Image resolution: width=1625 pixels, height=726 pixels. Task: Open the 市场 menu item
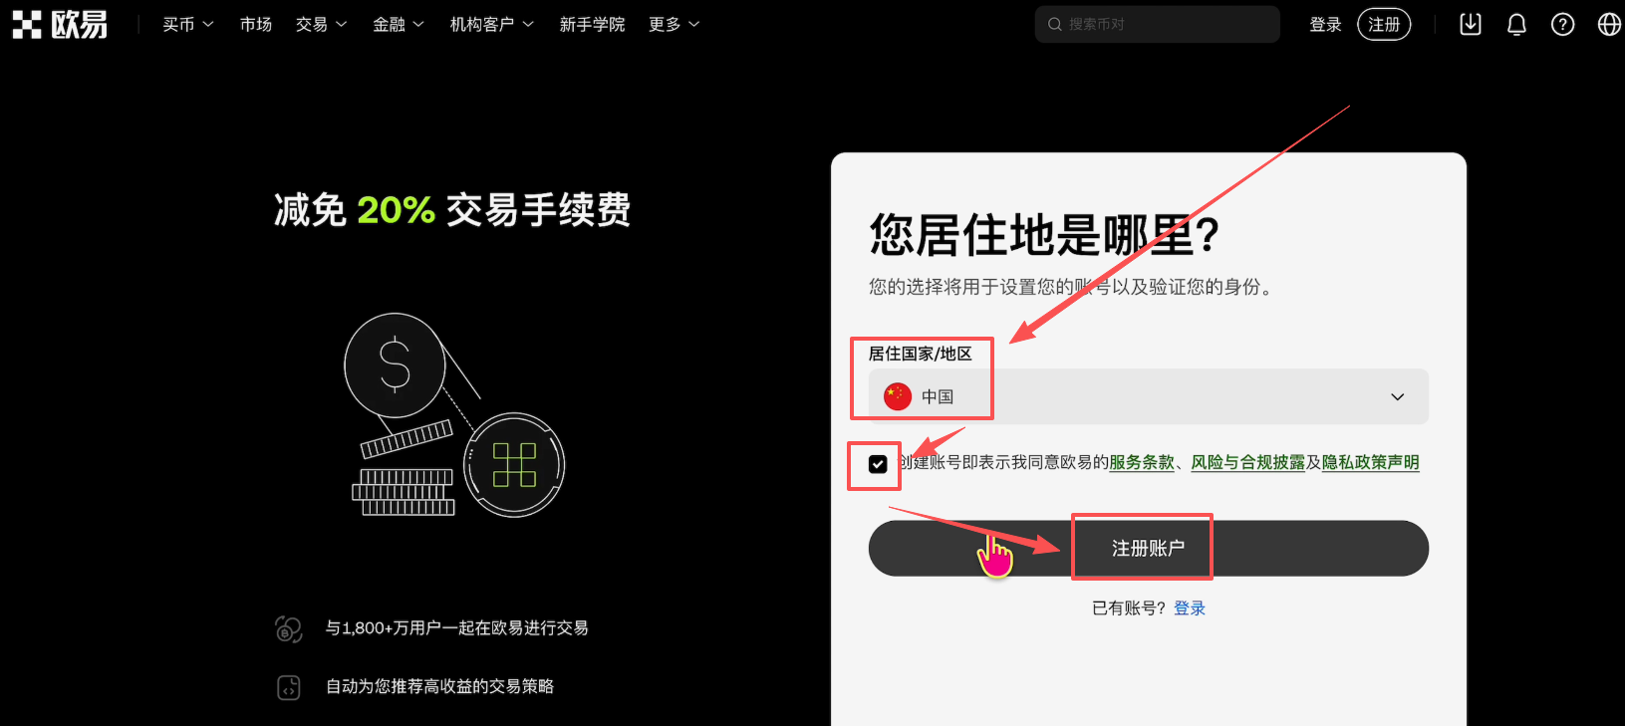tap(256, 25)
